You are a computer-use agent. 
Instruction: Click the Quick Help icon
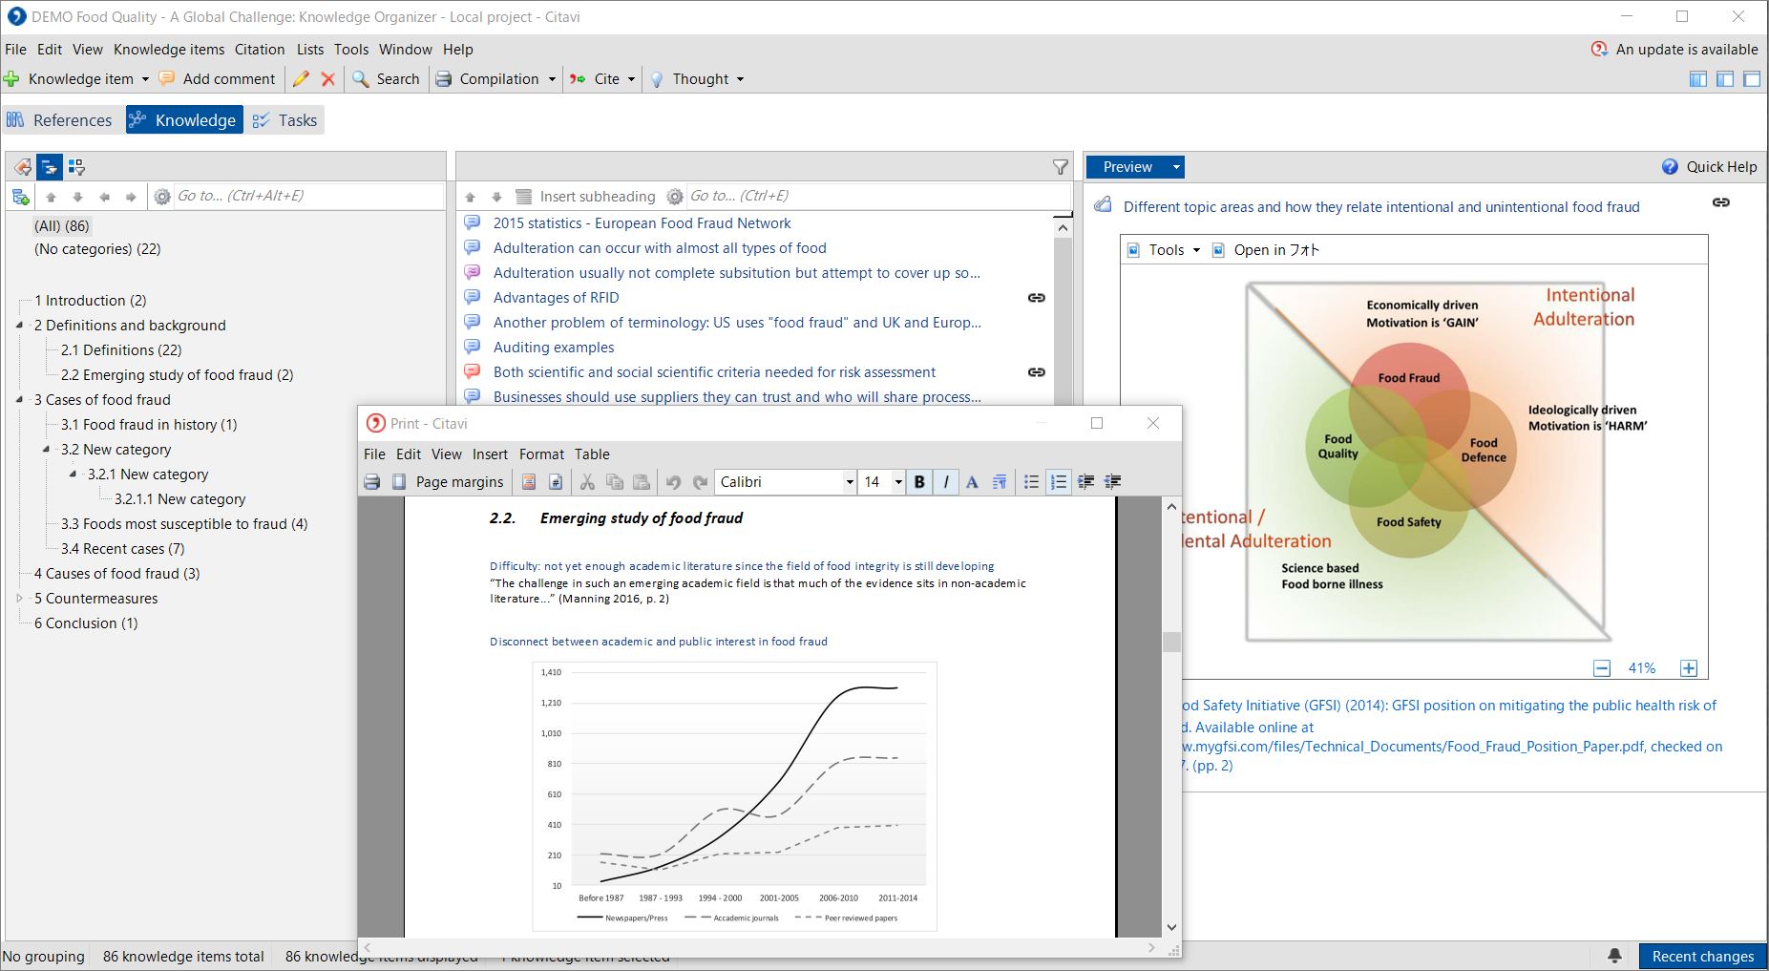1670,167
